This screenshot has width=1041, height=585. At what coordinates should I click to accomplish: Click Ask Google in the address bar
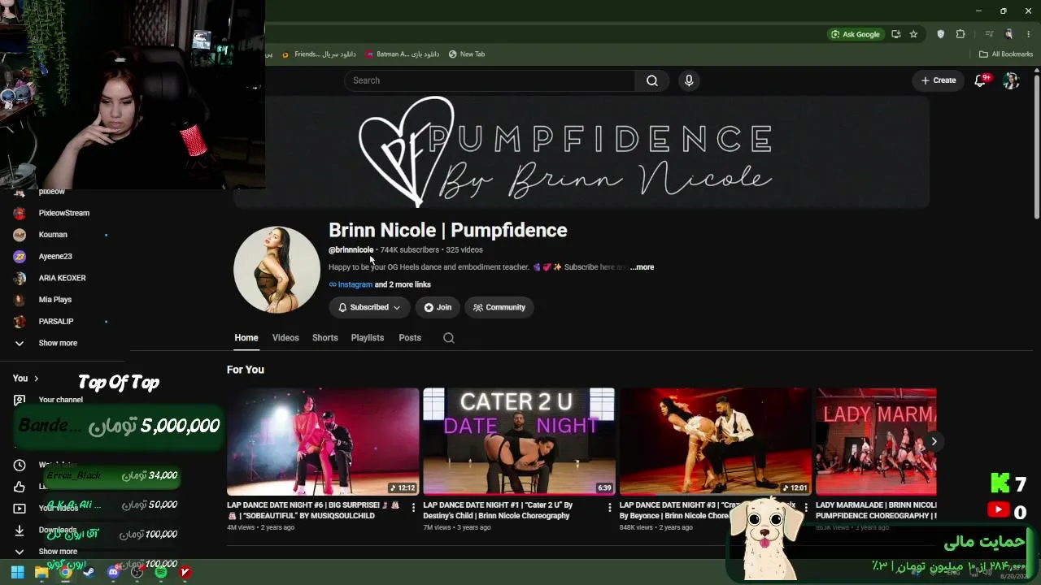[855, 34]
